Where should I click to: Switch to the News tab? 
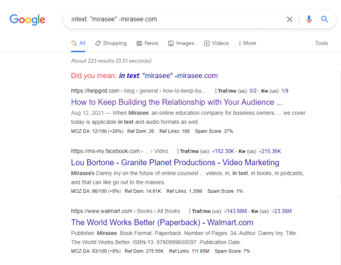click(147, 43)
